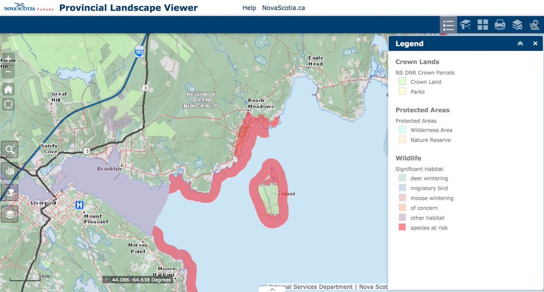This screenshot has width=544, height=292.
Task: Click the Provincial Landscape Viewer title
Action: (x=128, y=8)
